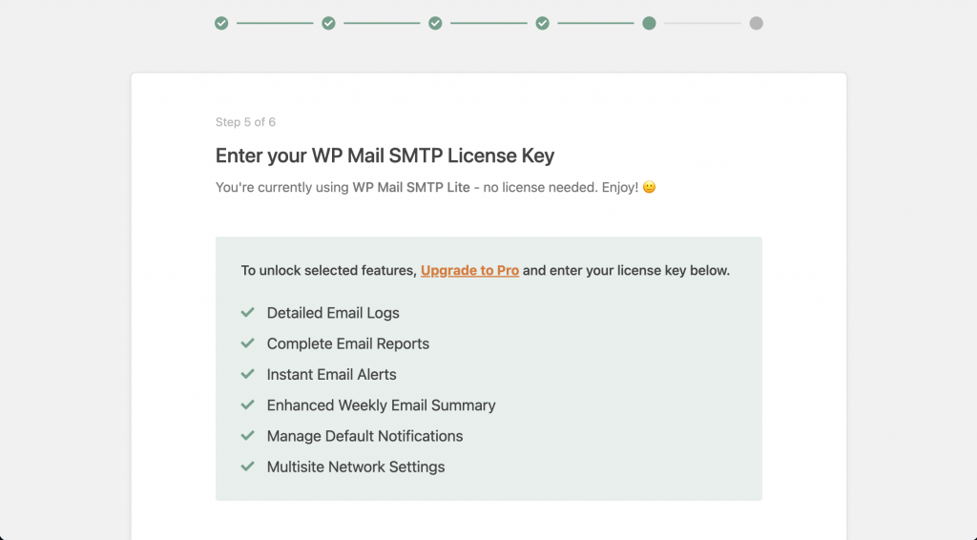Click the smiley emoji after Enjoy
The height and width of the screenshot is (540, 977).
pyautogui.click(x=649, y=188)
